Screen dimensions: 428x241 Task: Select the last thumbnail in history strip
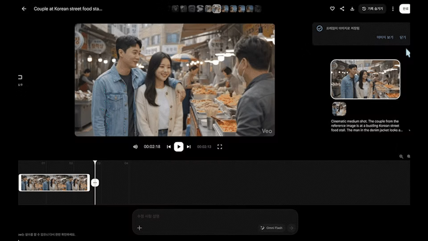click(x=258, y=9)
